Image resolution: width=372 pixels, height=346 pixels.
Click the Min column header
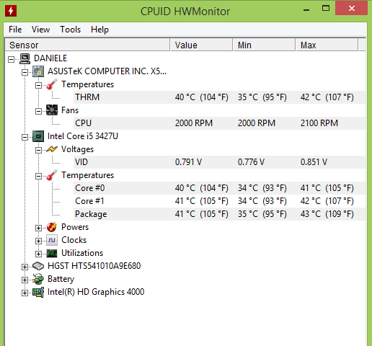coord(264,45)
